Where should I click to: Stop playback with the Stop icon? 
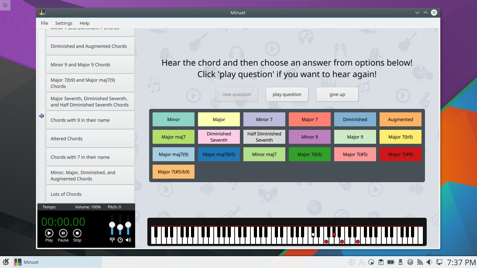point(77,233)
